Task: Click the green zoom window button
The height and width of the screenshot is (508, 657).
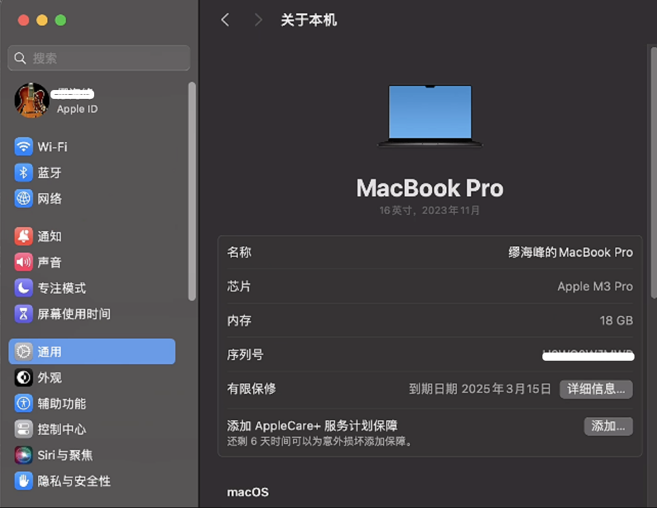Action: pyautogui.click(x=60, y=20)
